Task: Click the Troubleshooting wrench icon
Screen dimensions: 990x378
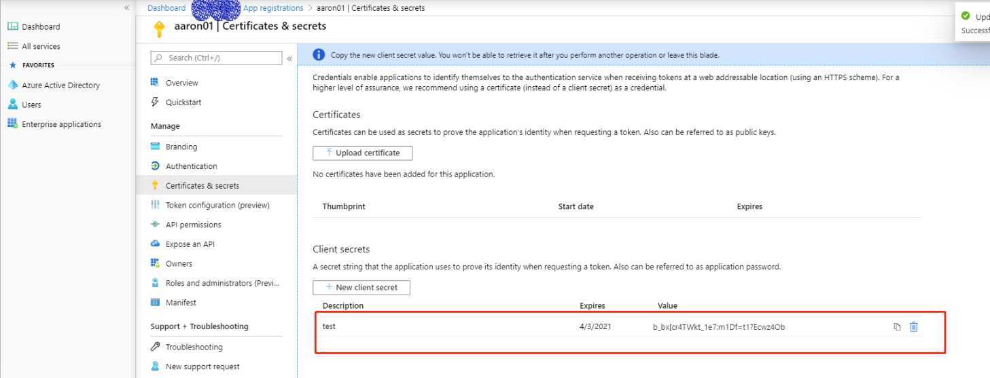Action: pos(155,347)
